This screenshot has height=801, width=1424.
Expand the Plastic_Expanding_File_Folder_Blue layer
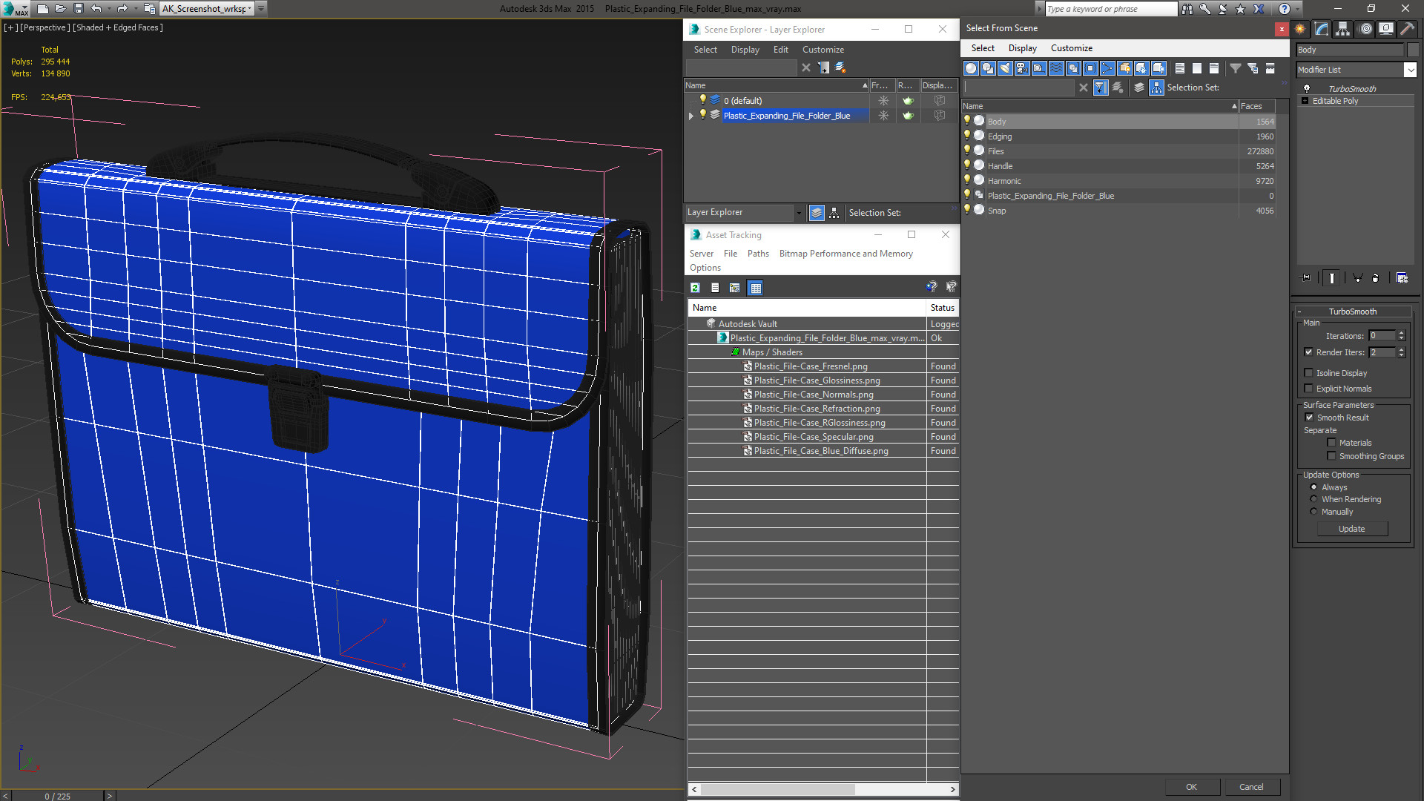pos(691,116)
